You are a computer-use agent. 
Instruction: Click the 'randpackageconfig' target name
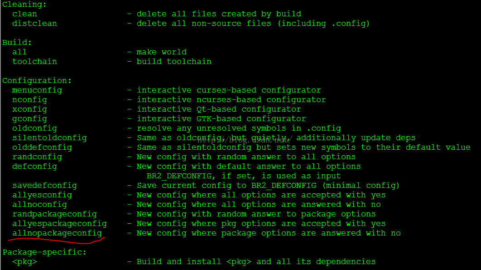pos(55,214)
